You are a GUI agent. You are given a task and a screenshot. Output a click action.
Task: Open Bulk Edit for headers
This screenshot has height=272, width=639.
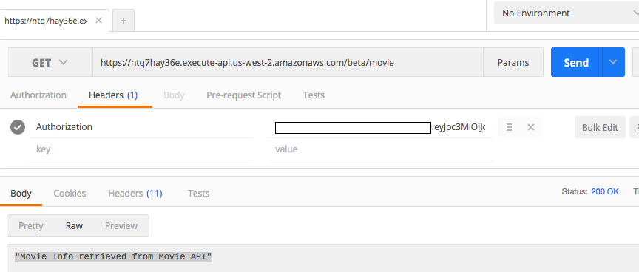pos(600,127)
